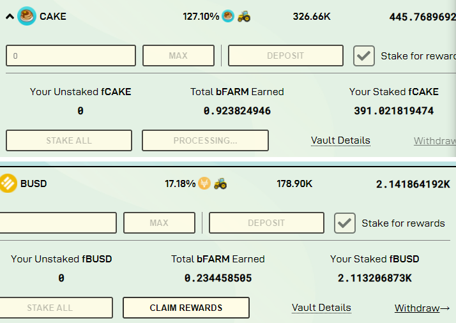Open Vault Details for the CAKE vault

pyautogui.click(x=340, y=140)
